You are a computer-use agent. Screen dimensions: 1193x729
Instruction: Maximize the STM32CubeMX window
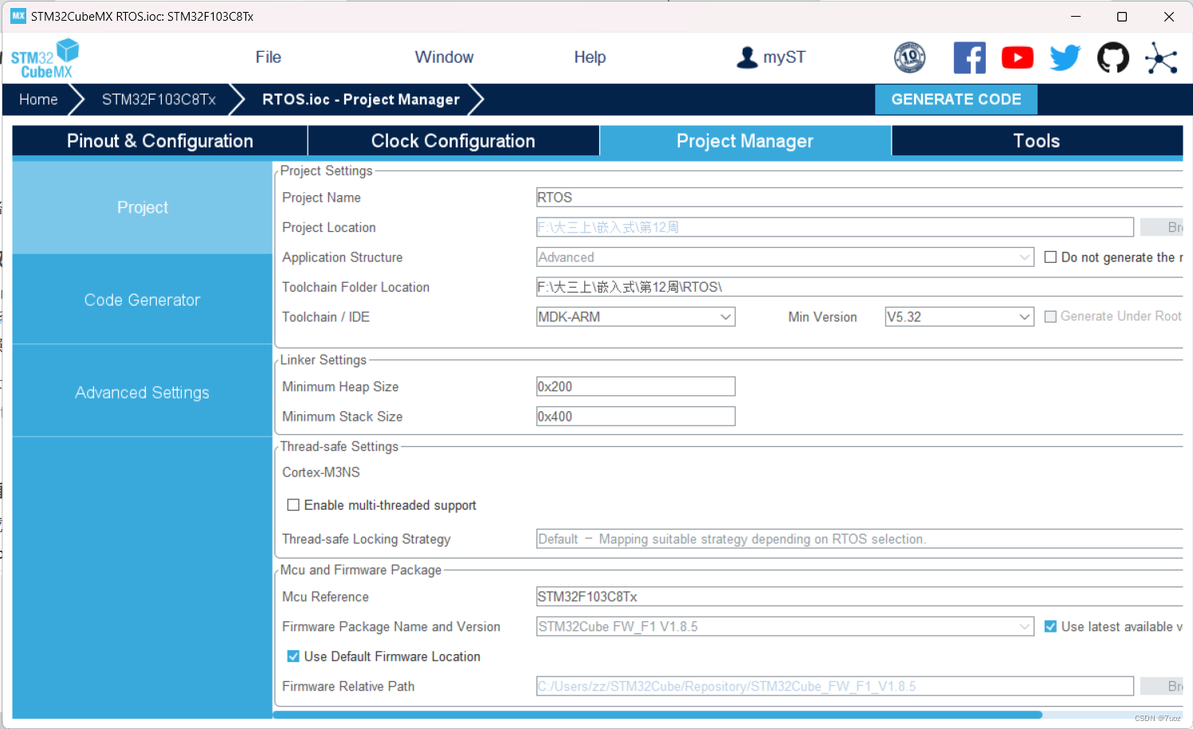(1122, 16)
